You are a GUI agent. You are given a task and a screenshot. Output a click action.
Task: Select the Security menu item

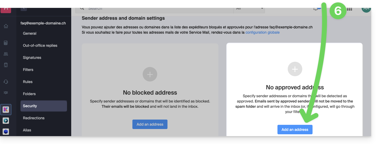30,106
